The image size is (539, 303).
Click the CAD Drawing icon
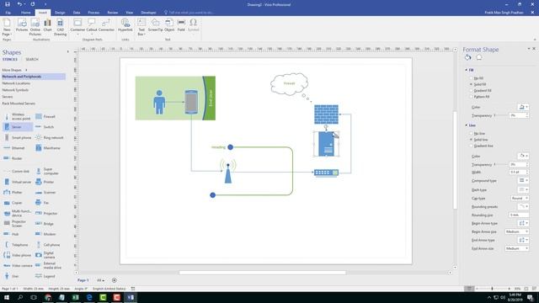pyautogui.click(x=60, y=27)
